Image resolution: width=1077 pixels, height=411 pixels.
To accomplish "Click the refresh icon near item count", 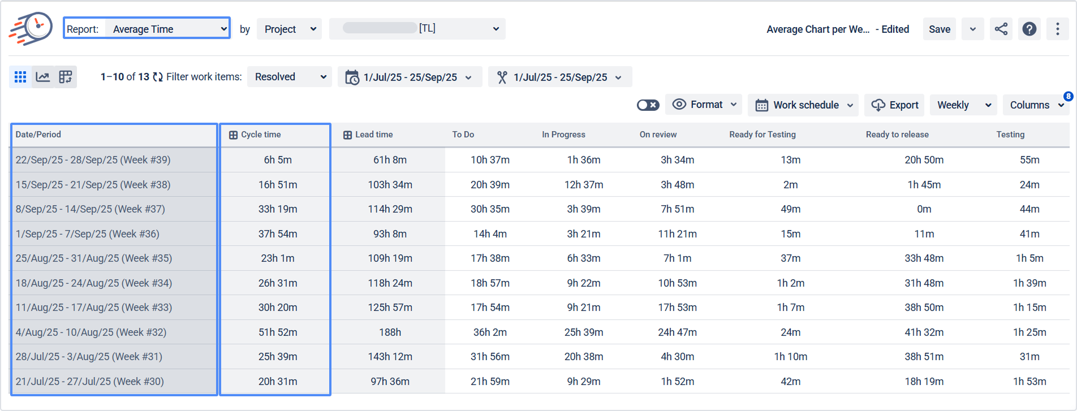I will pos(158,77).
